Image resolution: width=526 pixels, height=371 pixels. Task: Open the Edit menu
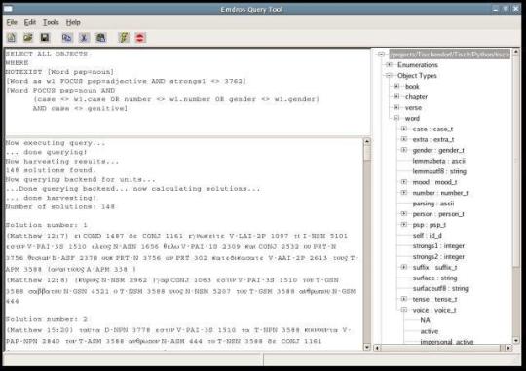pos(30,22)
